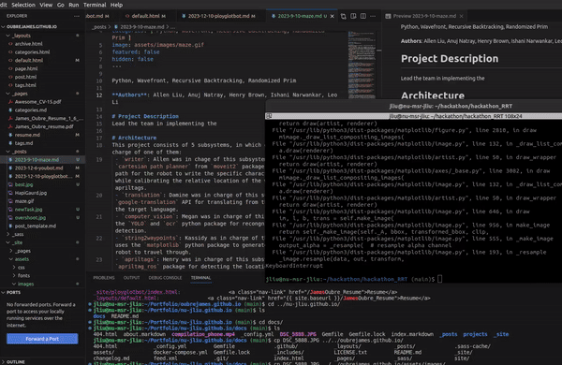Open the Go menu

(61, 5)
